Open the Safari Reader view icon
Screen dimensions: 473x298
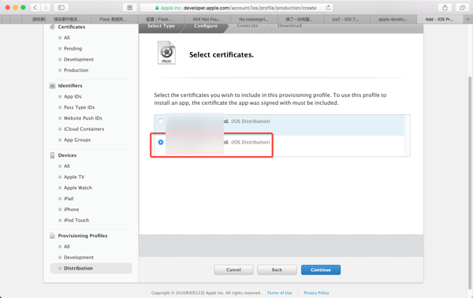tap(130, 8)
